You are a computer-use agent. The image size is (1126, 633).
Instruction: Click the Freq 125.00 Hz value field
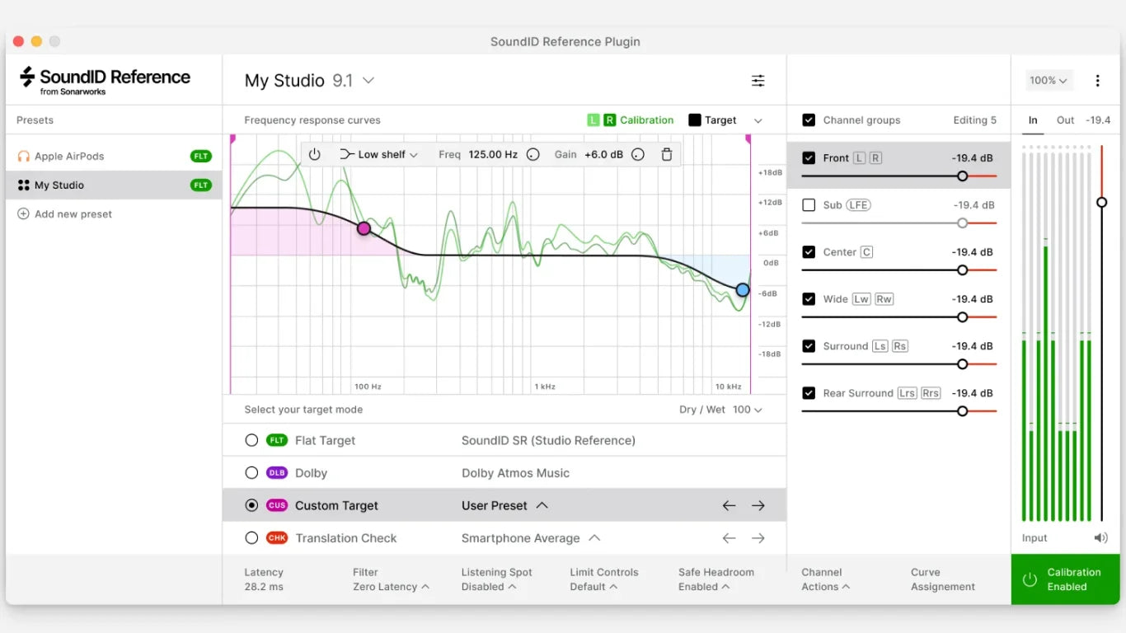[x=493, y=154]
